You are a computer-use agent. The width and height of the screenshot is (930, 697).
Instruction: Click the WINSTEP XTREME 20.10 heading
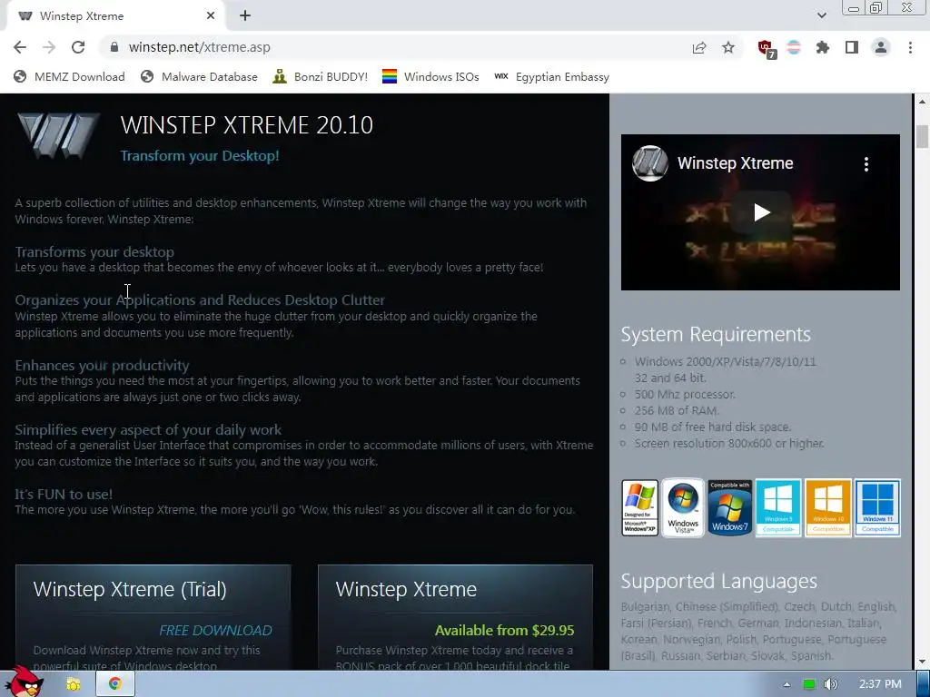pyautogui.click(x=247, y=125)
